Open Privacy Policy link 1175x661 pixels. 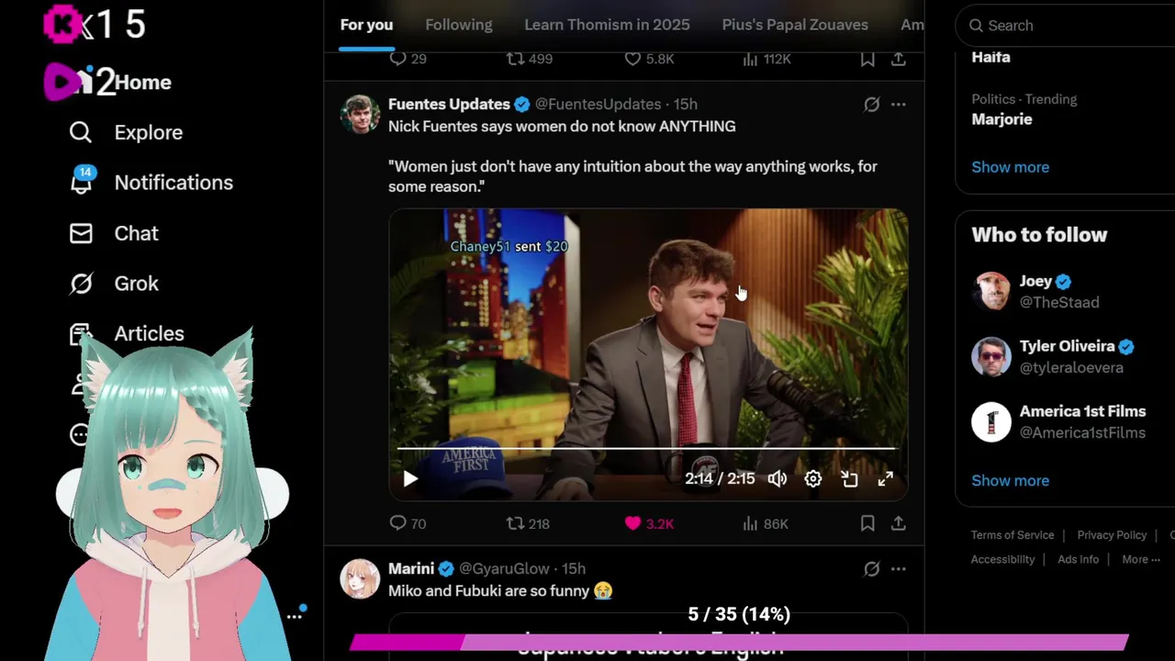pyautogui.click(x=1112, y=535)
